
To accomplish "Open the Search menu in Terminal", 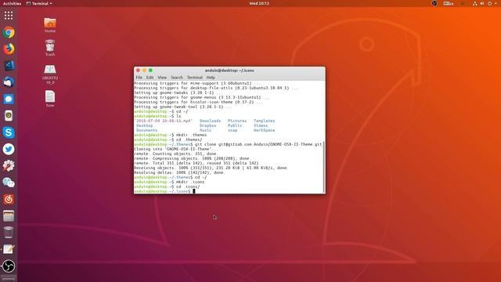I will [x=177, y=78].
